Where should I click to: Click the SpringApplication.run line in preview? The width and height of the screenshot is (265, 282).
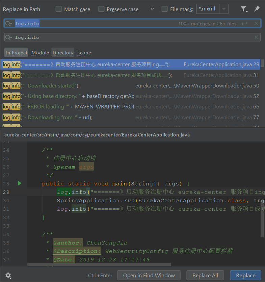(160, 201)
